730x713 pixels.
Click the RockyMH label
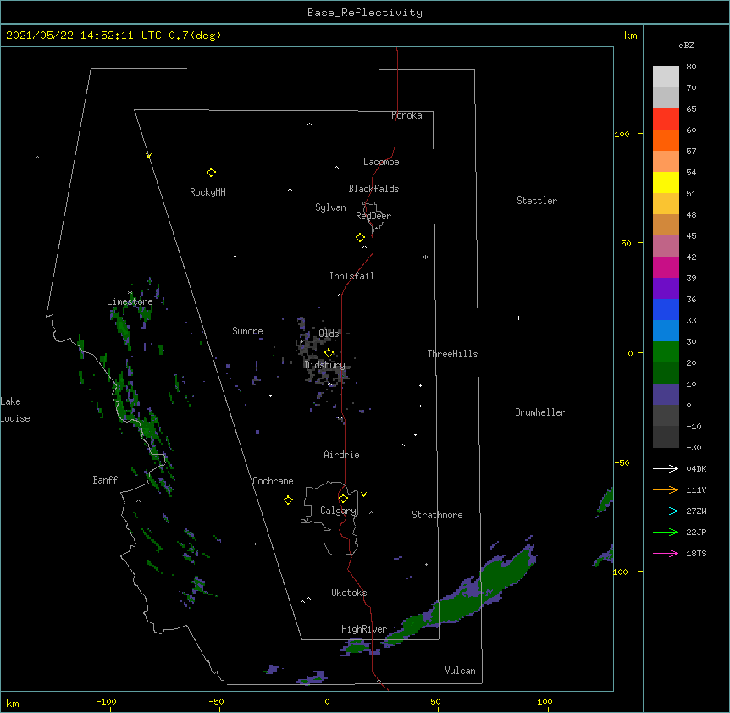coord(207,192)
